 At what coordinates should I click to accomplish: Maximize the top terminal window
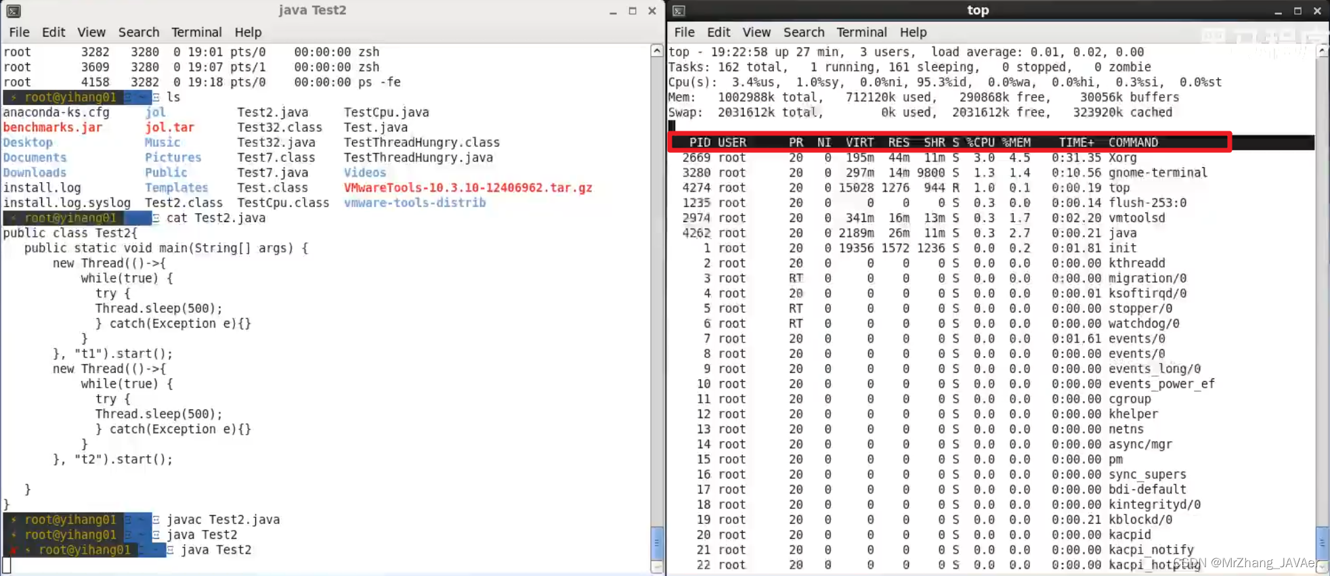click(x=1297, y=11)
